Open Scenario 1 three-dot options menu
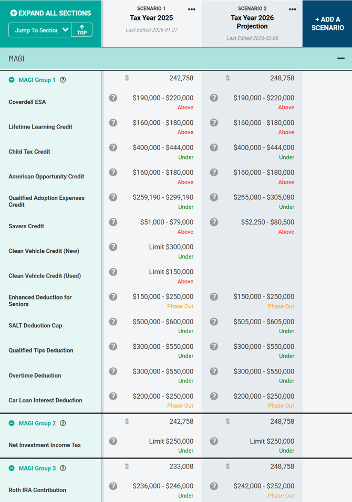This screenshot has height=502, width=352. coord(192,9)
